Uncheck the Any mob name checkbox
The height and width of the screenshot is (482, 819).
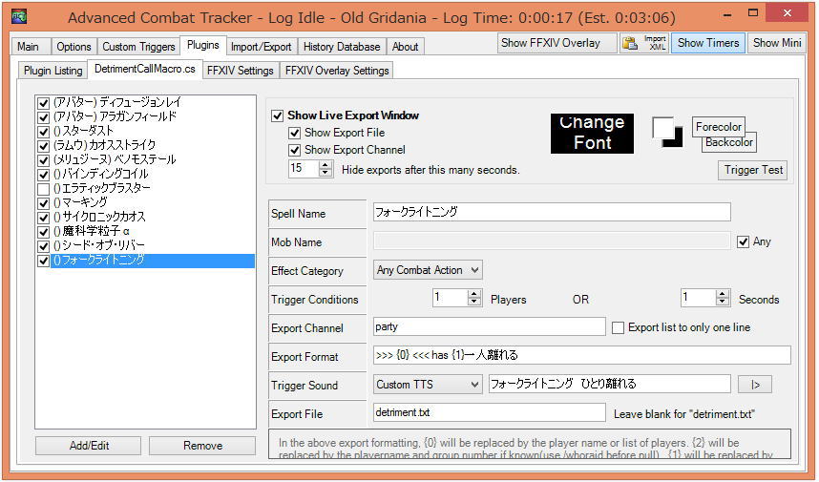pyautogui.click(x=743, y=241)
